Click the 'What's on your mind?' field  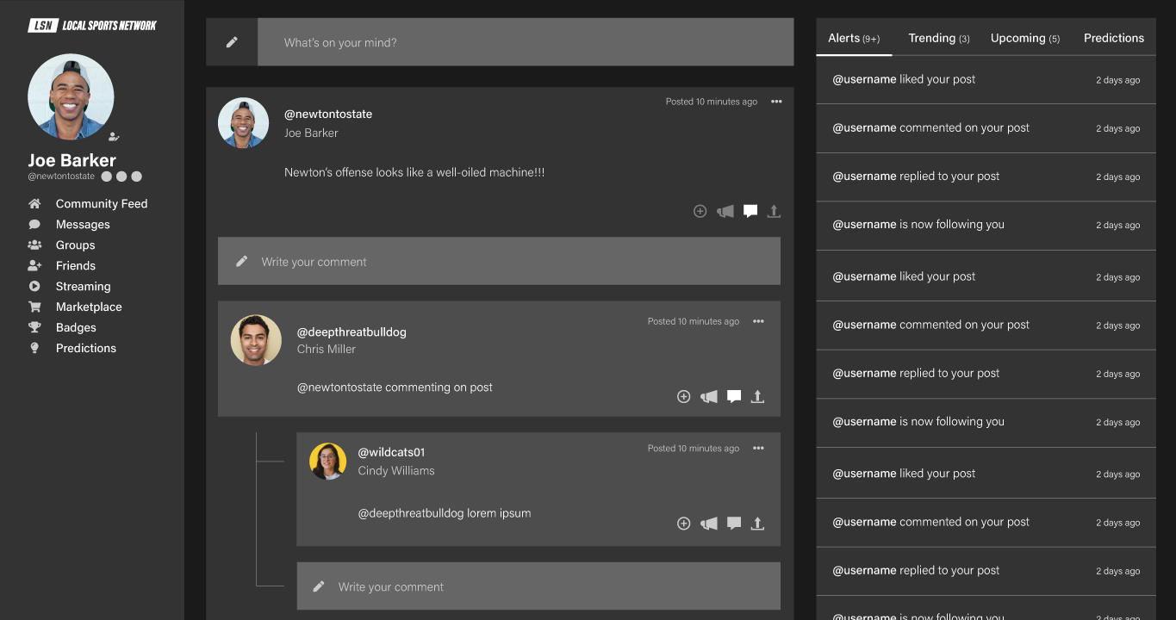click(x=525, y=42)
